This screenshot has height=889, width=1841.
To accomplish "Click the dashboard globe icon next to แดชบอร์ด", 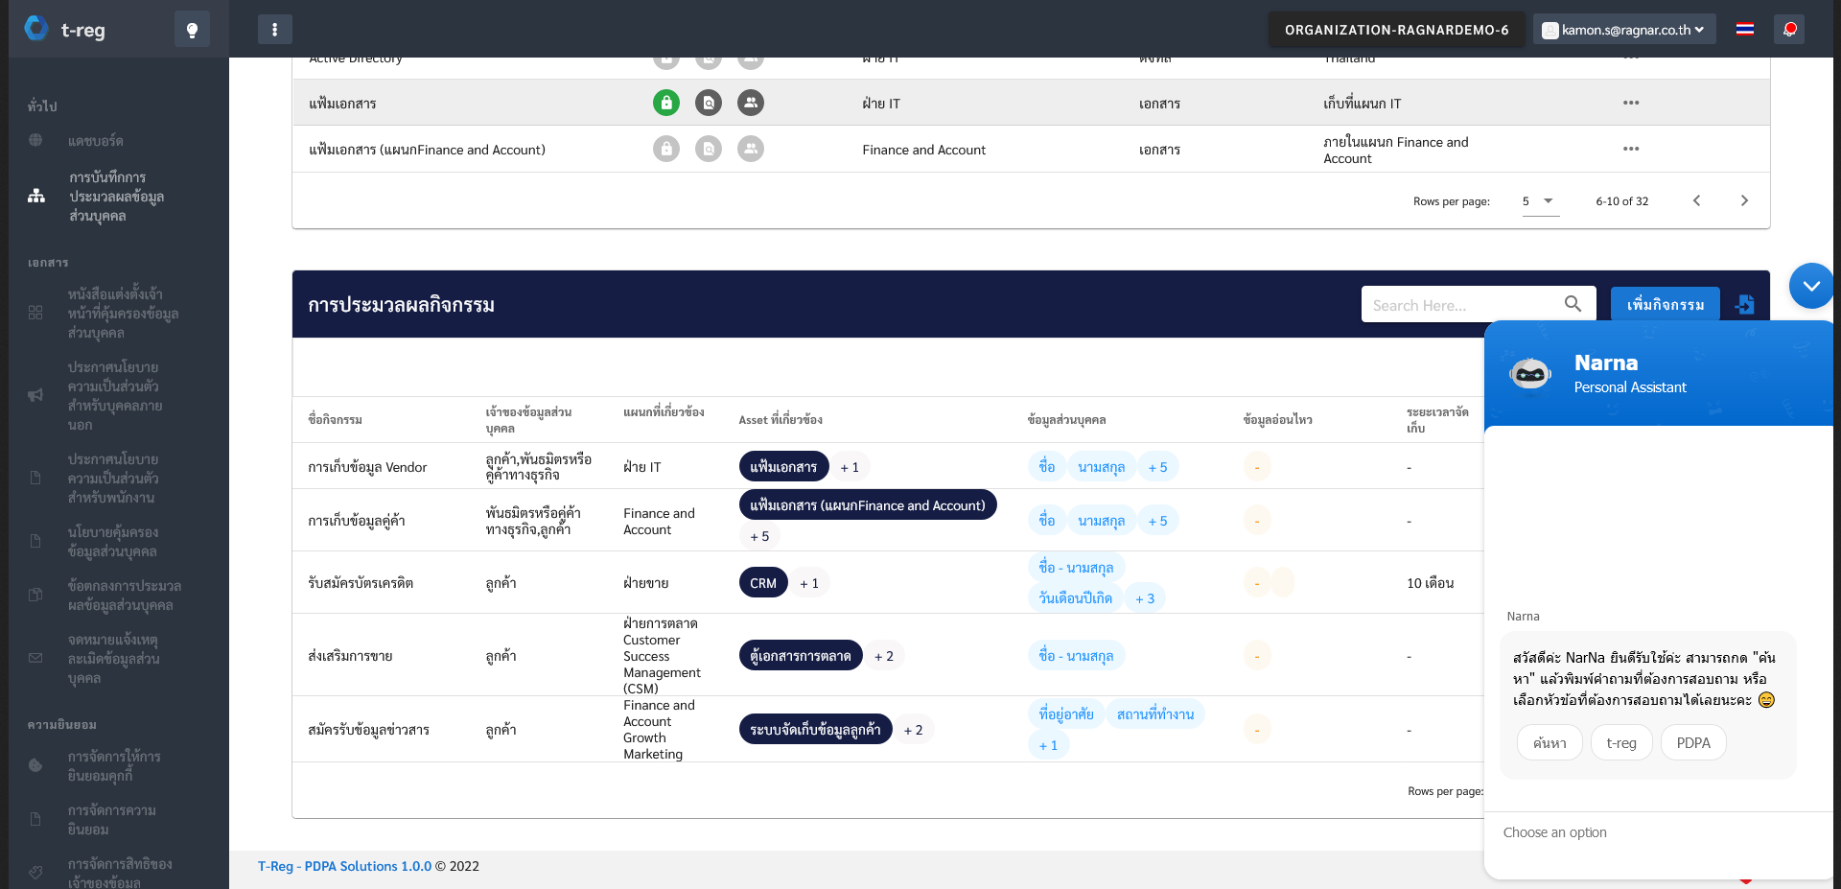I will click(35, 140).
